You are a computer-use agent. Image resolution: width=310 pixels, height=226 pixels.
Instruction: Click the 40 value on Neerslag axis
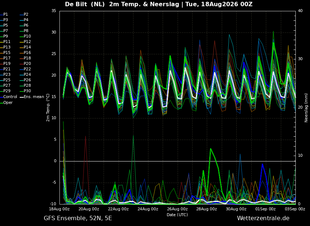300,11
